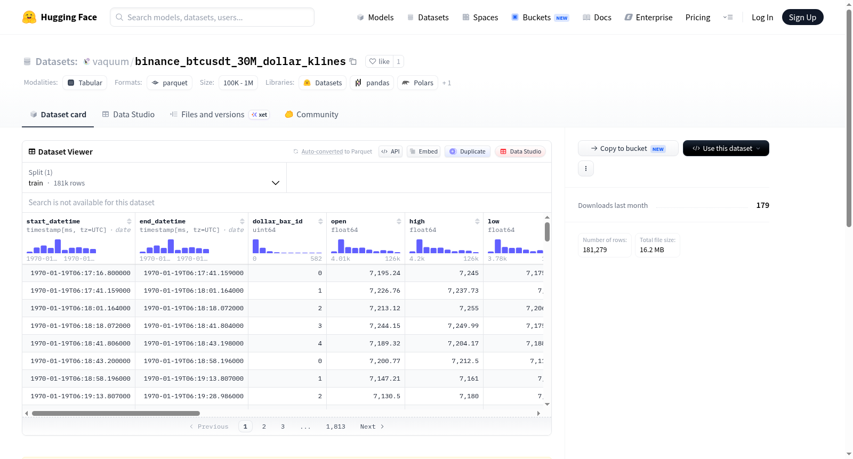Copy dataset name with the copy icon
The width and height of the screenshot is (853, 459).
pyautogui.click(x=353, y=61)
